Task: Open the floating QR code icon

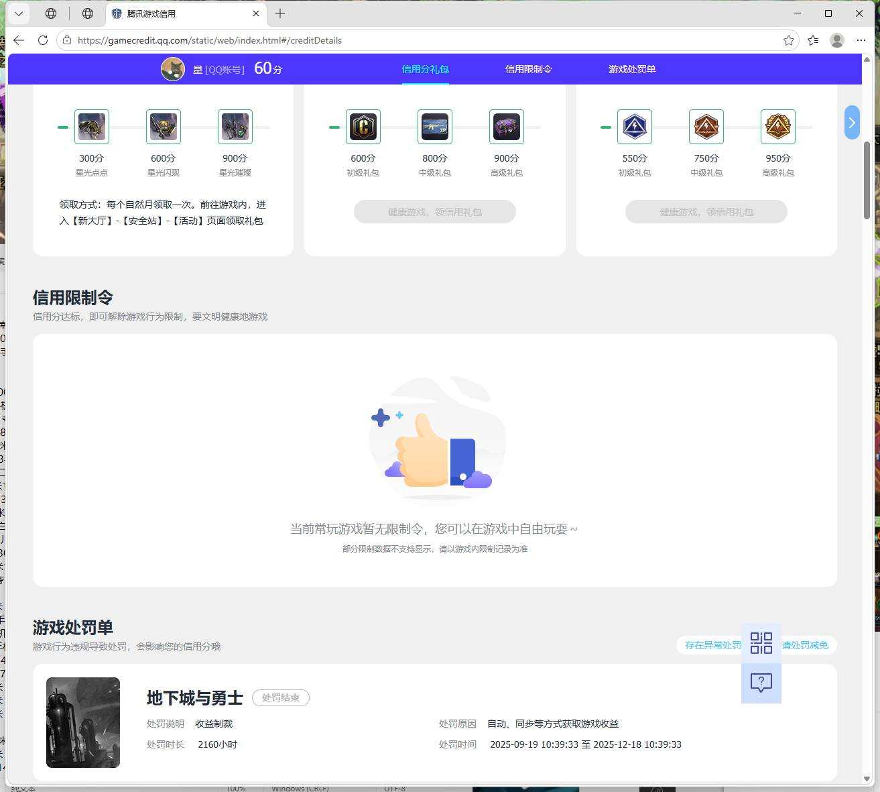Action: click(761, 643)
